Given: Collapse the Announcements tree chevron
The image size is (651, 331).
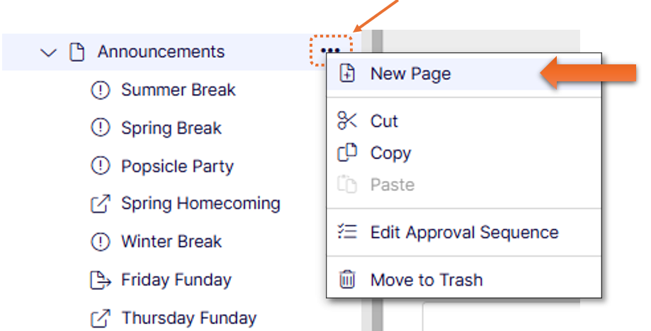Looking at the screenshot, I should click(x=48, y=52).
